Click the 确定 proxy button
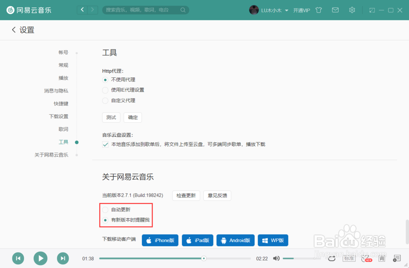The height and width of the screenshot is (268, 409). tap(133, 117)
